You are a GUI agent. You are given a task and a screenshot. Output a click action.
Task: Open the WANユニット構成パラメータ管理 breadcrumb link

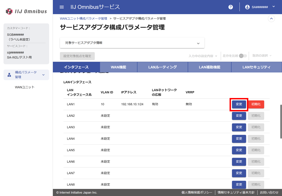pyautogui.click(x=83, y=19)
